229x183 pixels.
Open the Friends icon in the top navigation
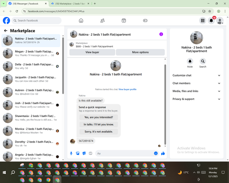coord(103,21)
